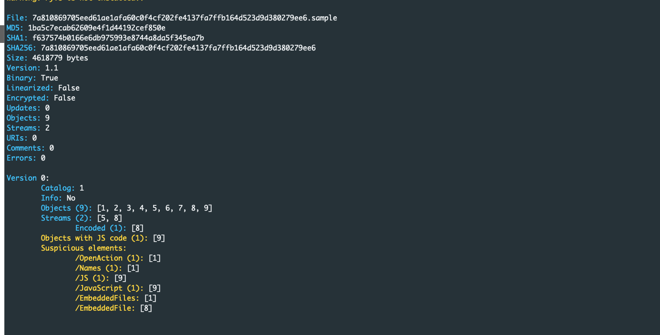Click the URIs label
This screenshot has height=335, width=660.
pos(17,138)
